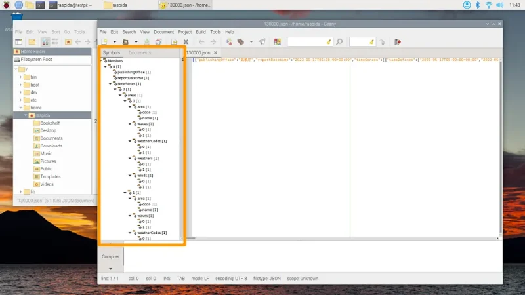Image resolution: width=525 pixels, height=295 pixels.
Task: Collapse the message window arrow below Compiler
Action: point(110,269)
